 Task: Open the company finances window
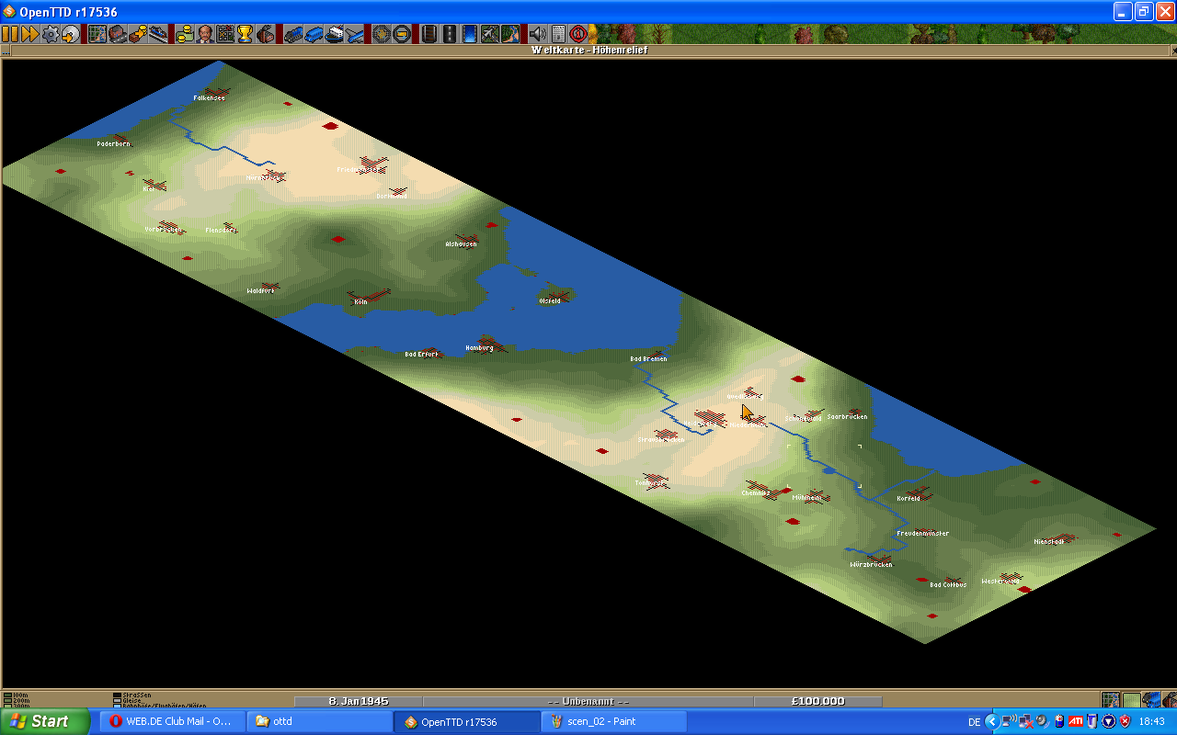tap(185, 34)
